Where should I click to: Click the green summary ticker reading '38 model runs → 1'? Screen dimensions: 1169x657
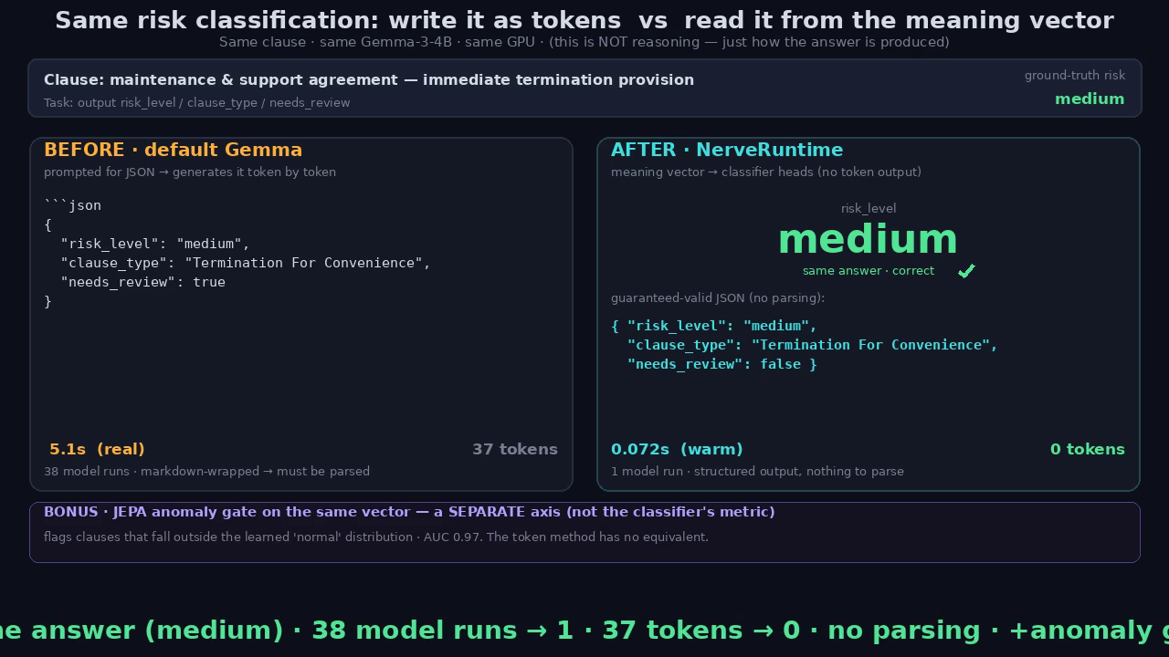(x=584, y=631)
